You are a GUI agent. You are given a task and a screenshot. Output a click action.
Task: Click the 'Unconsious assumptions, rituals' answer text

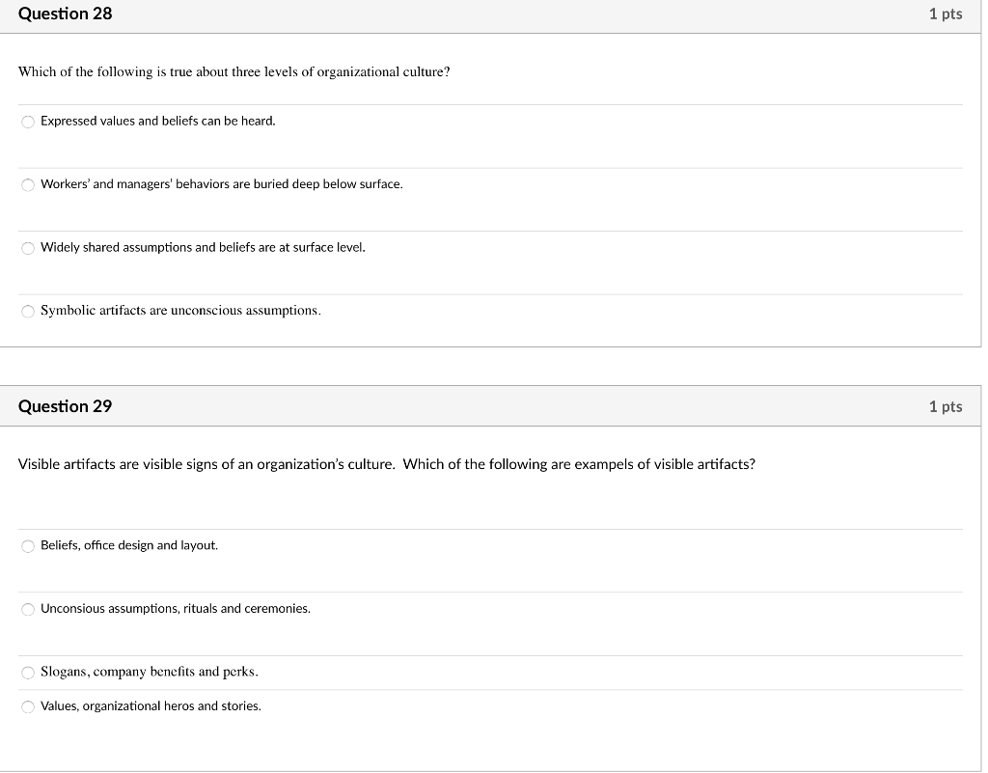click(x=175, y=608)
